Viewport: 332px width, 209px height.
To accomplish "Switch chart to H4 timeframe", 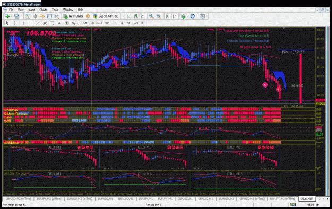I will (121, 23).
